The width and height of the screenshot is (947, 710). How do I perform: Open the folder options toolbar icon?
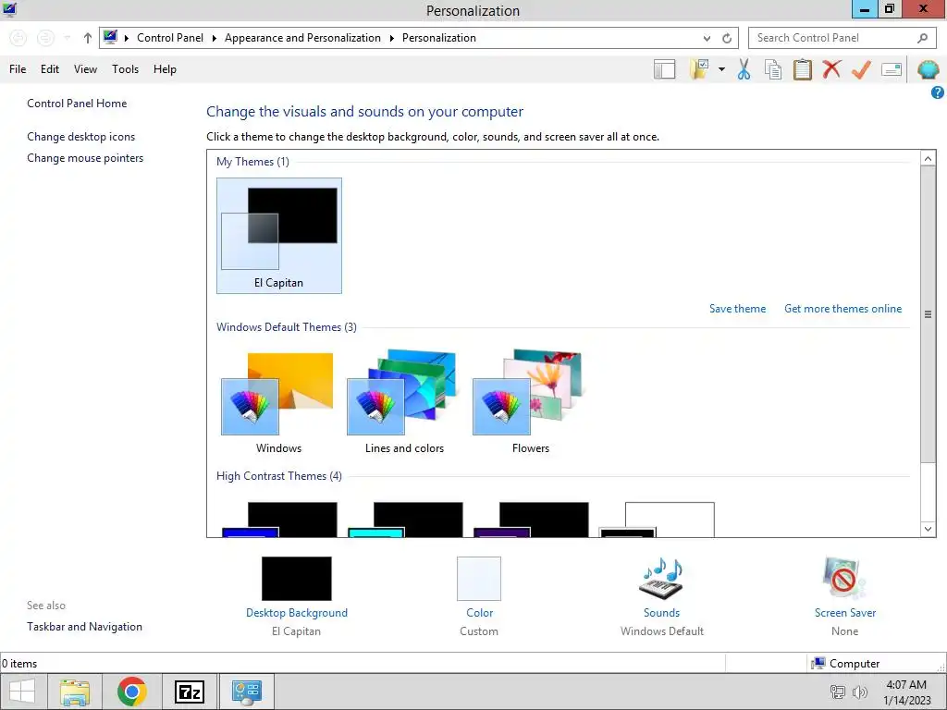[699, 69]
